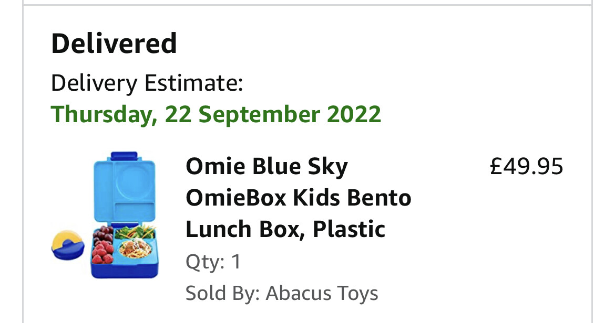Open the "Omie Blue Sky" title line
615x323 pixels.
pyautogui.click(x=266, y=166)
